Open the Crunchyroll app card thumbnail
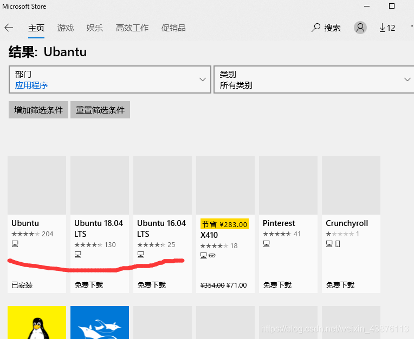The height and width of the screenshot is (339, 414). pos(351,185)
